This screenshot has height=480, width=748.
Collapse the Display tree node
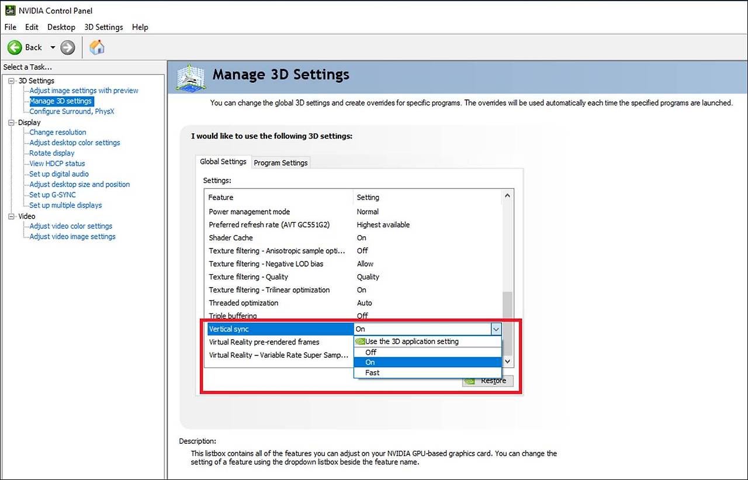(12, 122)
